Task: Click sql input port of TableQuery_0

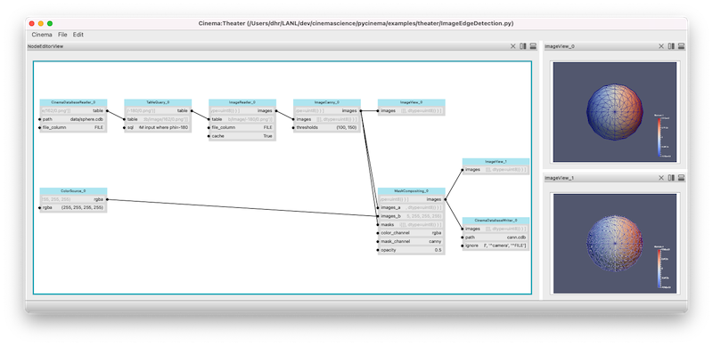Action: pos(125,127)
